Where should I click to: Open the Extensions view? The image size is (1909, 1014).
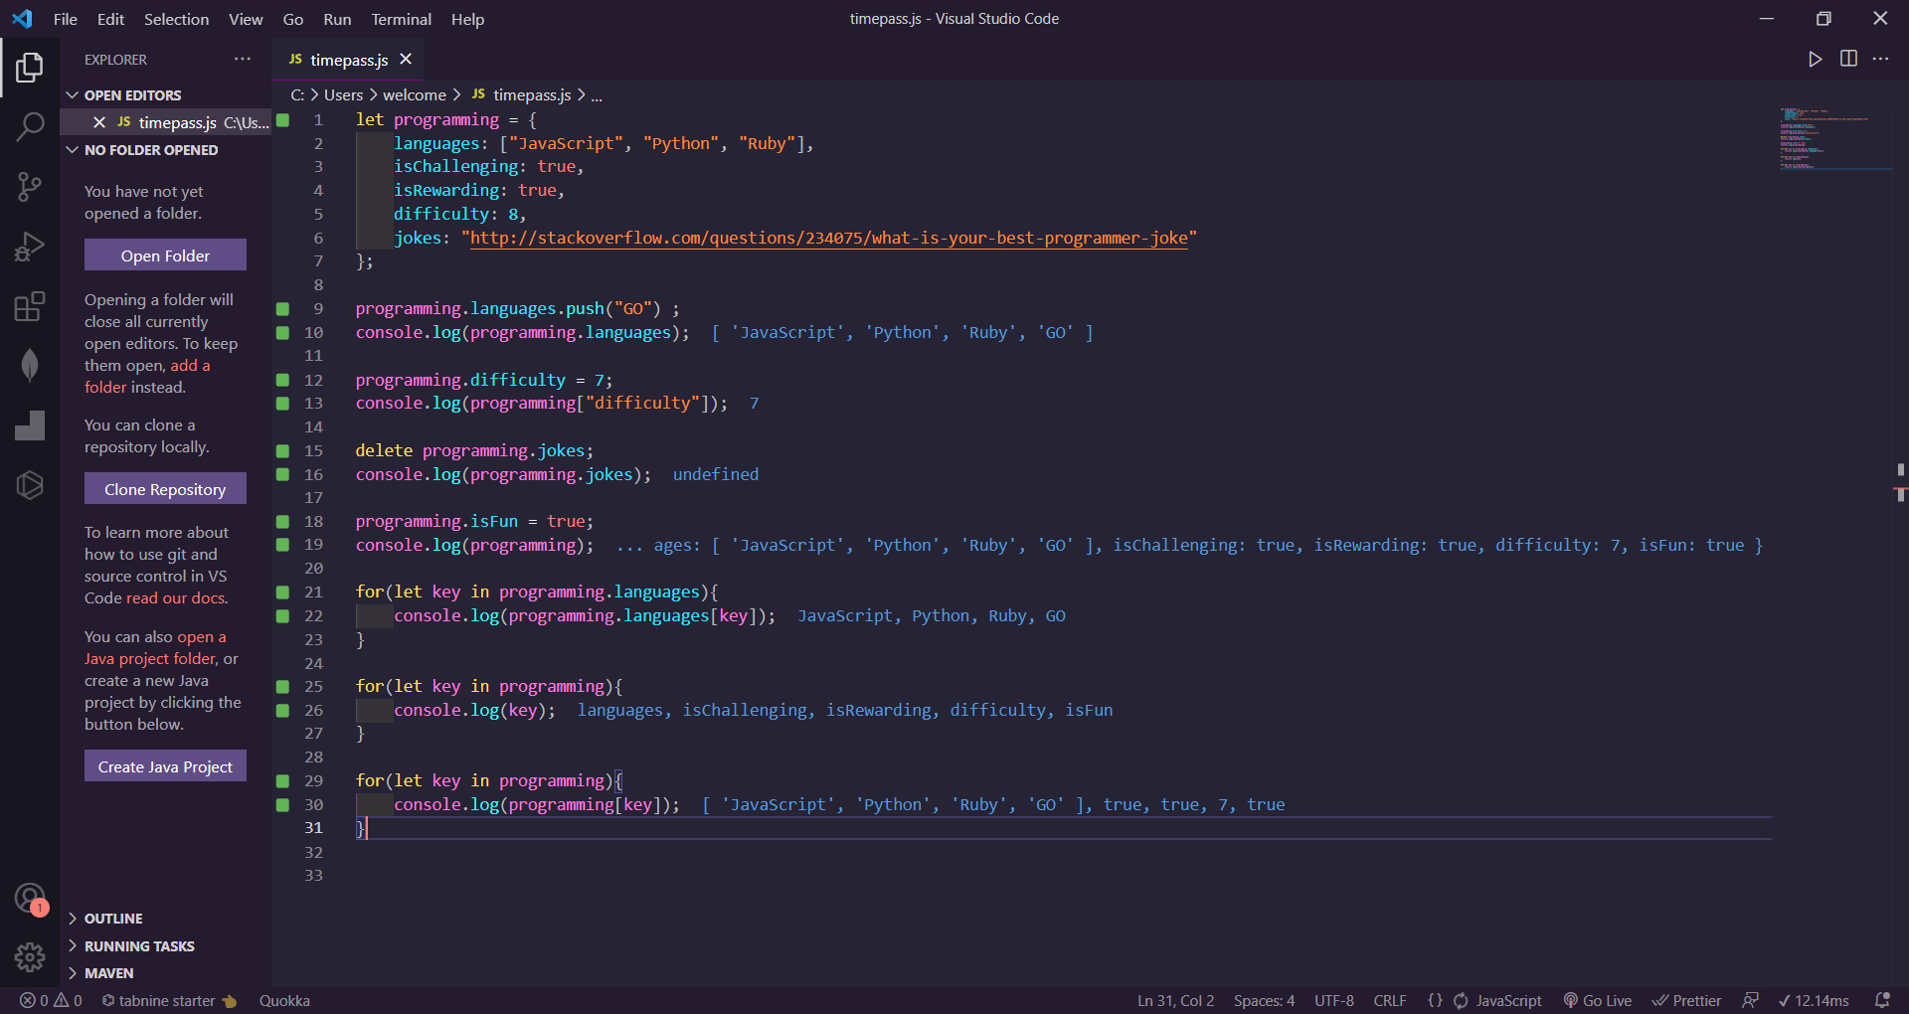[30, 306]
